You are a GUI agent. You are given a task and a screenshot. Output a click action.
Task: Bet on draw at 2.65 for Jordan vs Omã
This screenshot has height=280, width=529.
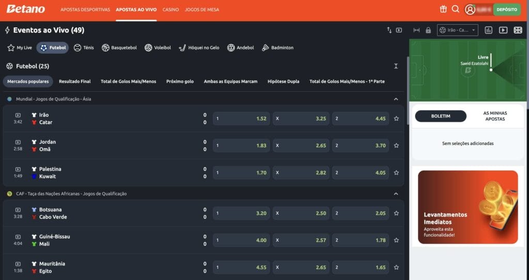coord(301,145)
